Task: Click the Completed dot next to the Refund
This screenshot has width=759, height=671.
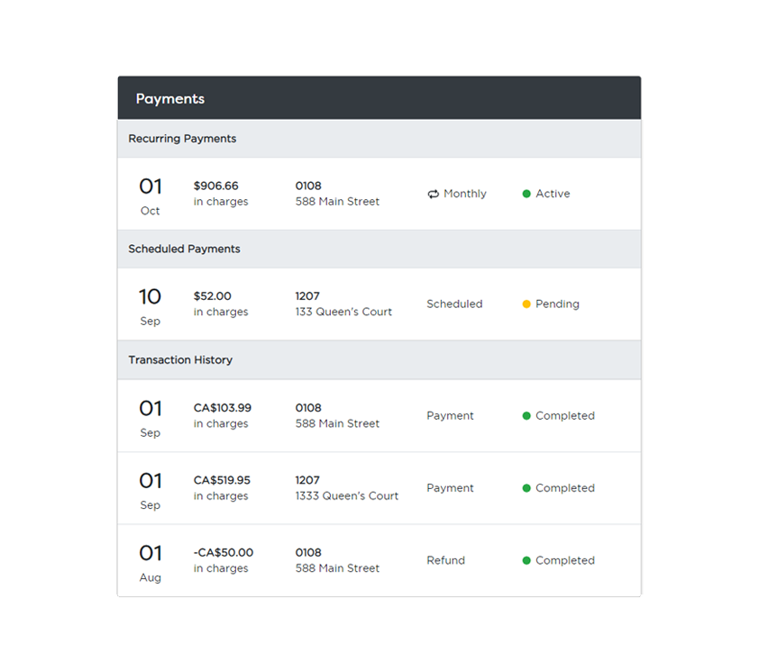Action: point(526,559)
